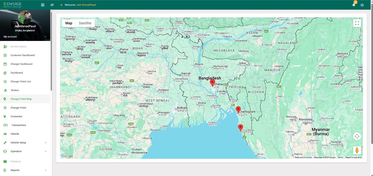The image size is (373, 176).
Task: Click the Street View pegman icon
Action: pyautogui.click(x=357, y=150)
